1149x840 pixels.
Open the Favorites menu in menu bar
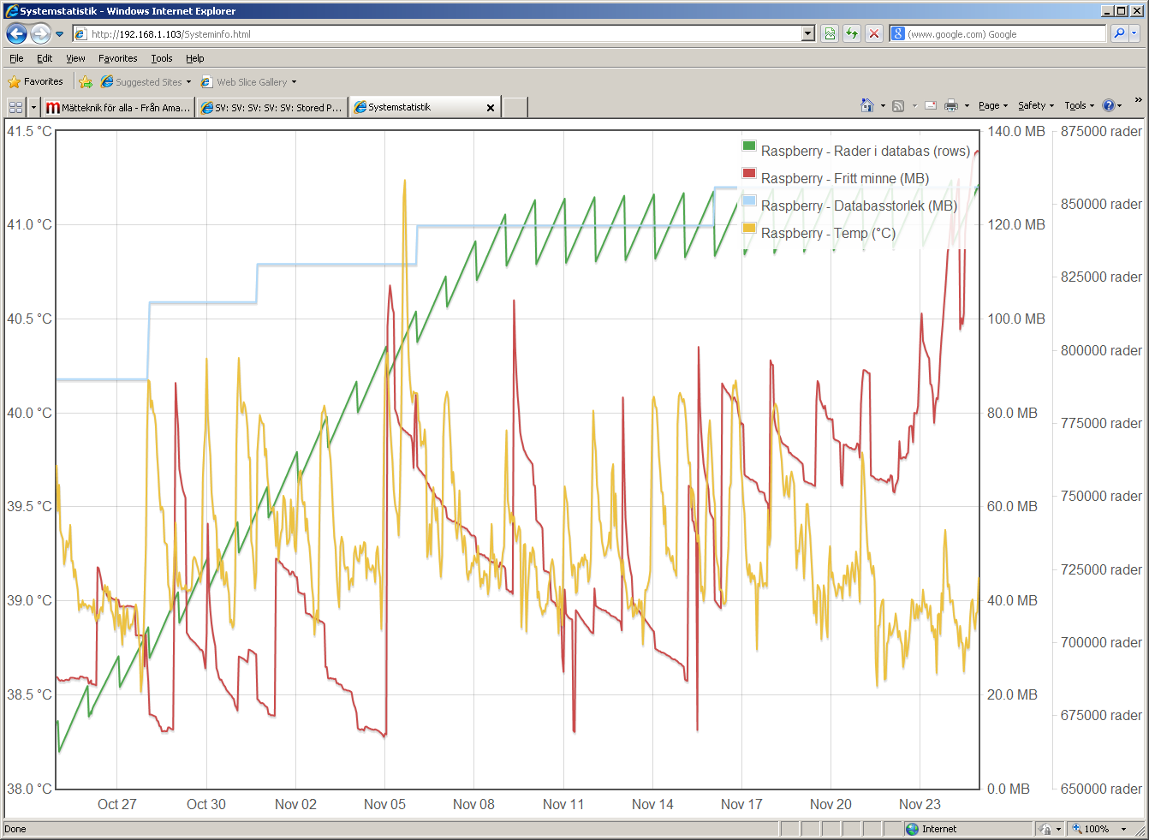[117, 59]
